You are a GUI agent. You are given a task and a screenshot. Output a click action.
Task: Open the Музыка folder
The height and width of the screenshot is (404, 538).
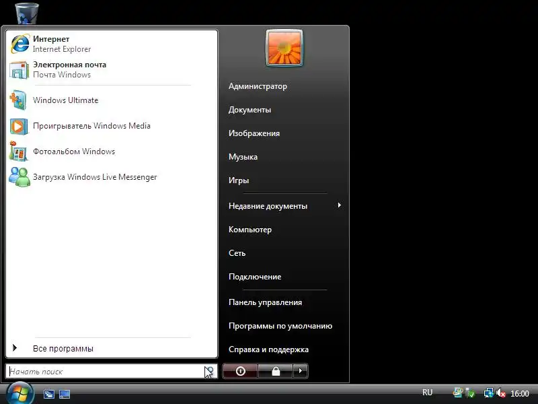pyautogui.click(x=243, y=157)
